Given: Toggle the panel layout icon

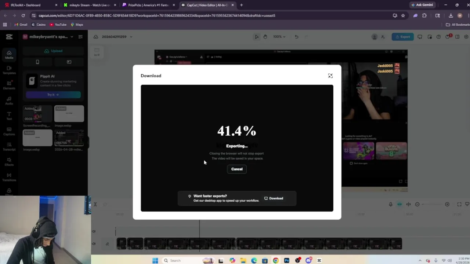Looking at the screenshot, I should [x=457, y=37].
